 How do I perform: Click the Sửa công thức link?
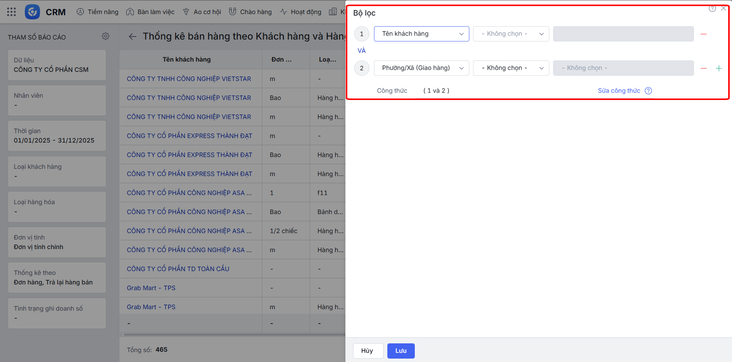(x=619, y=90)
